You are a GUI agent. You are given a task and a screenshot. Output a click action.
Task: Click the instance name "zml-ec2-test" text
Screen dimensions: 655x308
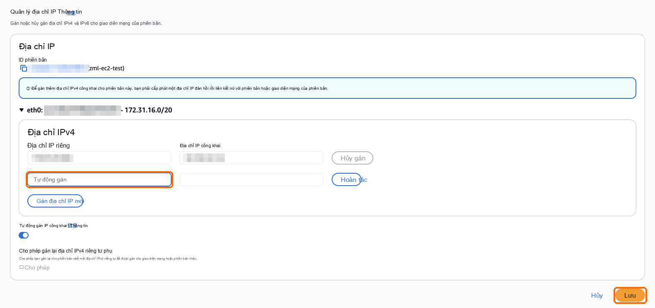(x=107, y=68)
